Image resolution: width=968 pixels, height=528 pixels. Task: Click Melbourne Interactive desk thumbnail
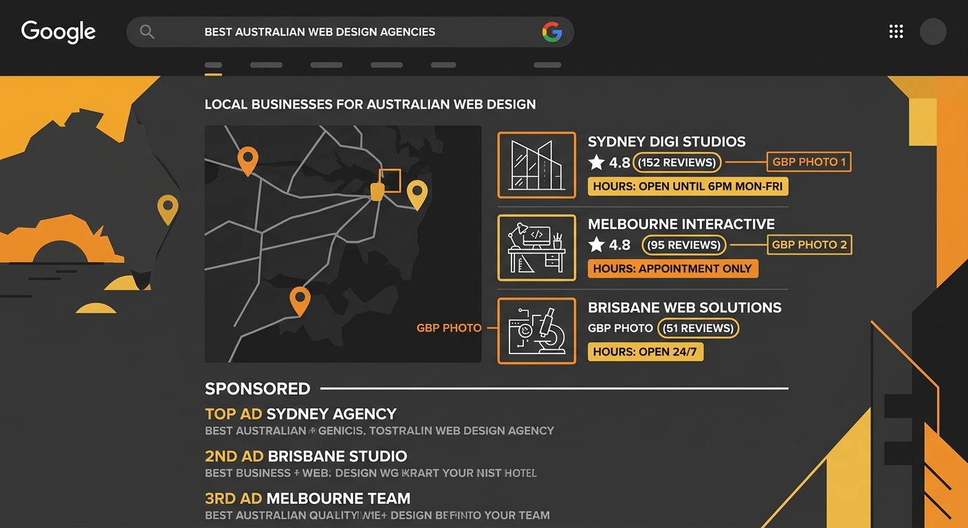click(536, 247)
